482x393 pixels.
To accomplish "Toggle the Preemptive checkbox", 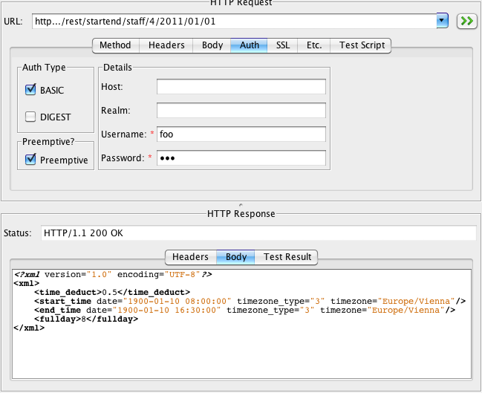I will click(31, 159).
